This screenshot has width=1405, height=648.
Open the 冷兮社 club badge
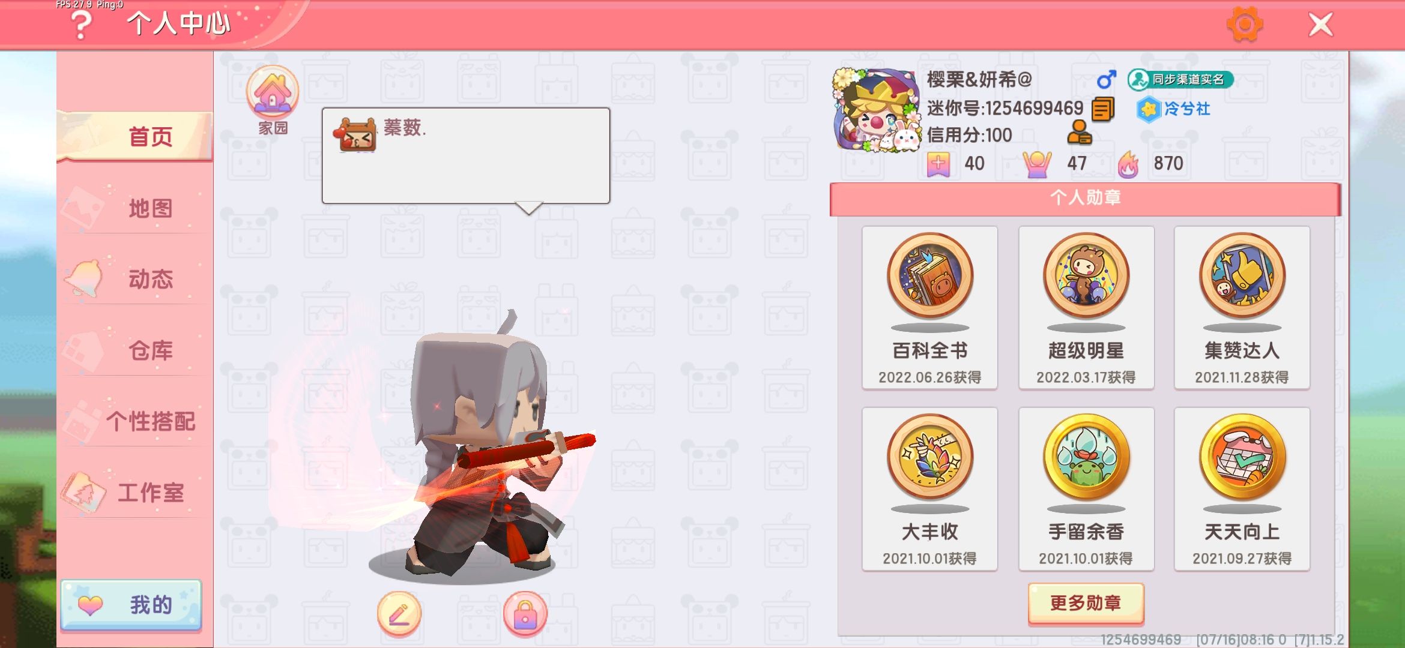[1173, 109]
